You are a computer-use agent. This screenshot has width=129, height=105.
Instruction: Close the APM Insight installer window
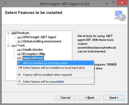122,3
